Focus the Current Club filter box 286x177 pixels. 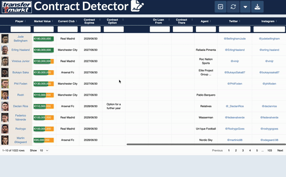tap(68, 29)
